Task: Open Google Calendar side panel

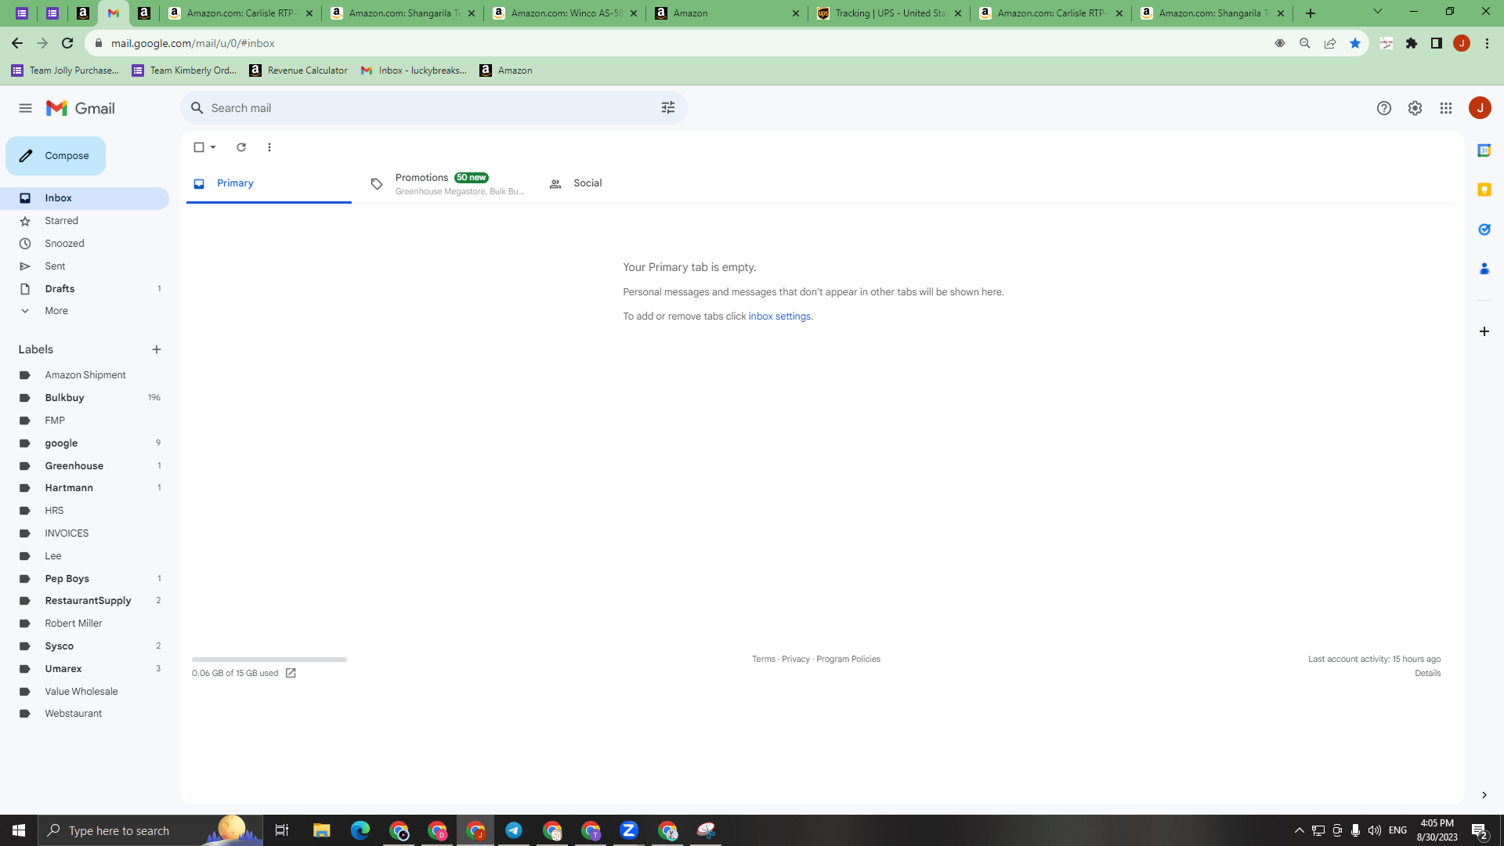Action: click(x=1484, y=150)
